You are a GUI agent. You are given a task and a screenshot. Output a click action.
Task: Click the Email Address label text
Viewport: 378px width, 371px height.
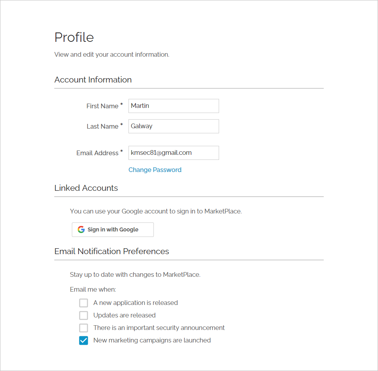[x=97, y=153]
